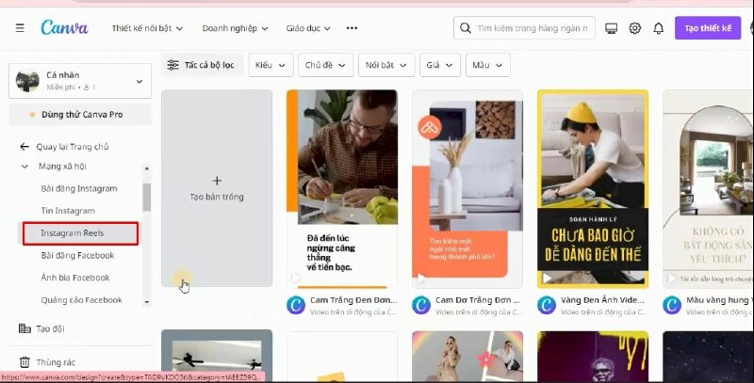Expand the Nổi bật filter dropdown
The image size is (754, 383).
tap(386, 65)
